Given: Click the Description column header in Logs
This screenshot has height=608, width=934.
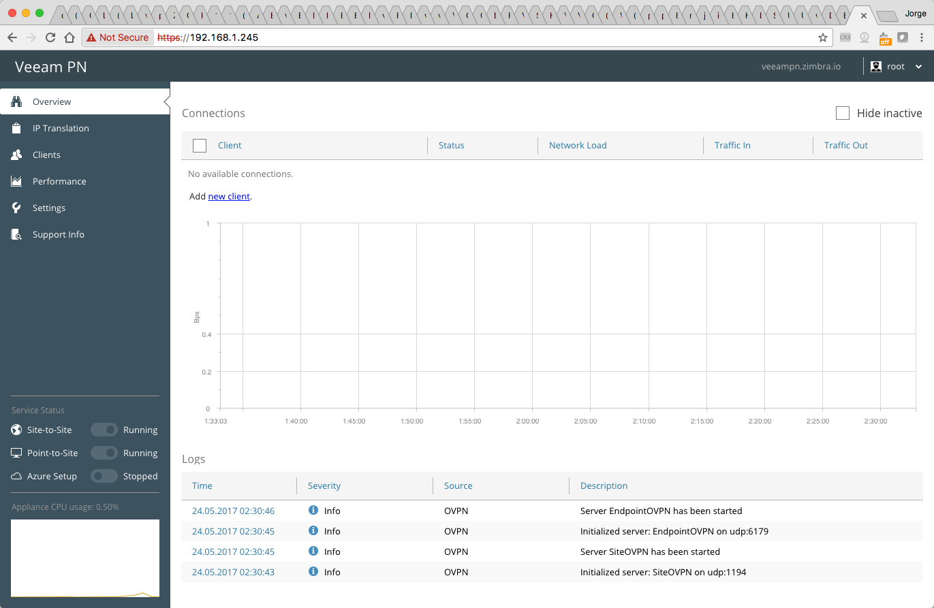Looking at the screenshot, I should (x=604, y=485).
